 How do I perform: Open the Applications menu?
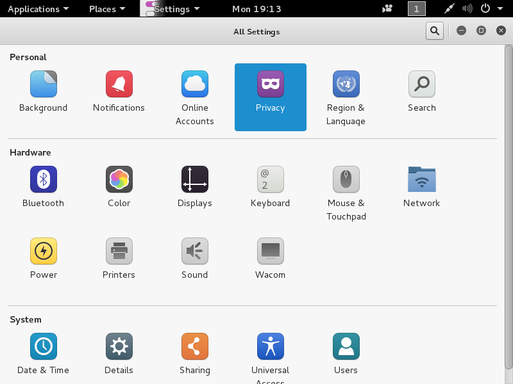[38, 9]
